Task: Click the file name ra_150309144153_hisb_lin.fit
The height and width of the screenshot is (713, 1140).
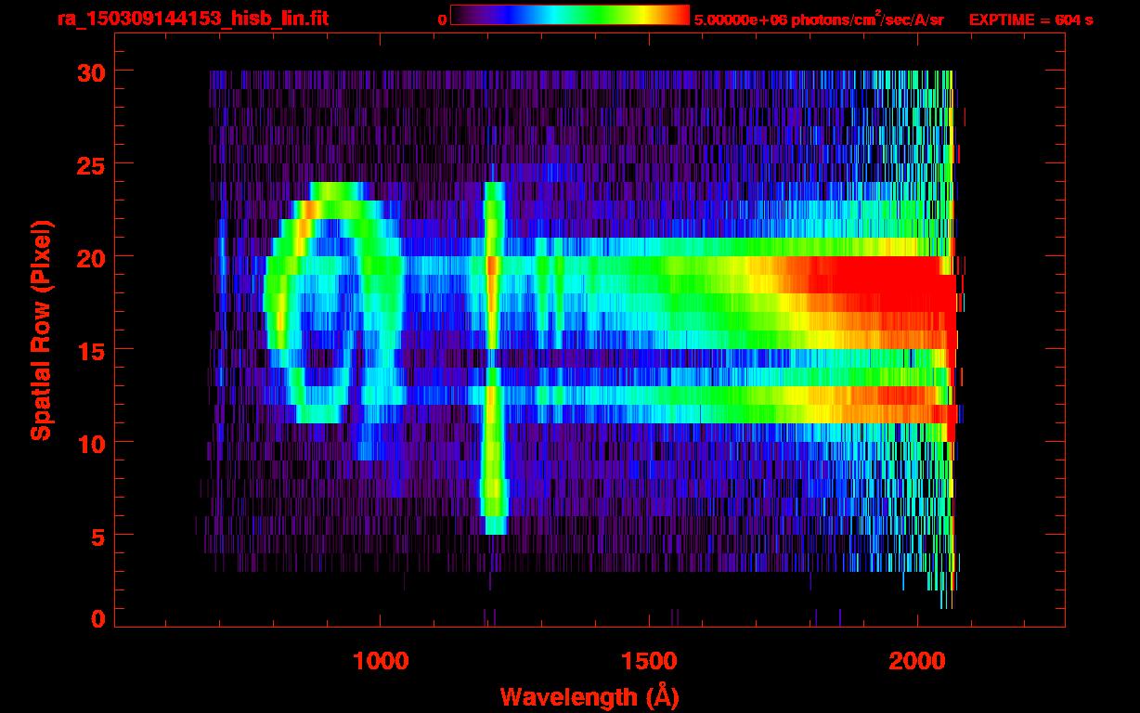Action: pyautogui.click(x=192, y=19)
